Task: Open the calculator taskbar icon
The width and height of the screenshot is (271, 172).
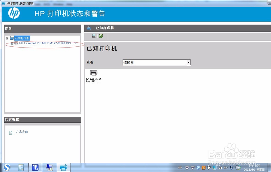Action: 21,167
